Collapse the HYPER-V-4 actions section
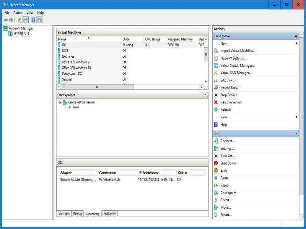This screenshot has height=229, width=306. [x=296, y=36]
